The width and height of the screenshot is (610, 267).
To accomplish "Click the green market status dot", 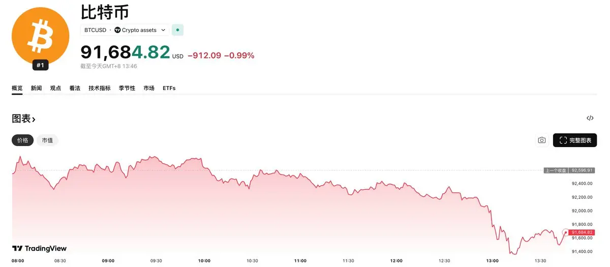I will (x=177, y=30).
